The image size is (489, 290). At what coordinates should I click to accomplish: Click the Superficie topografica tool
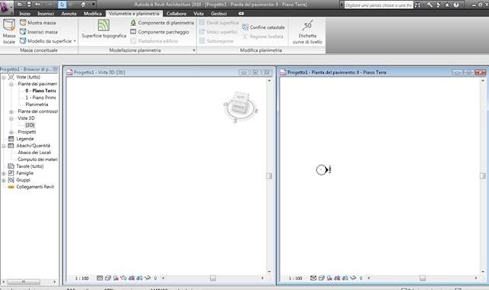(104, 29)
